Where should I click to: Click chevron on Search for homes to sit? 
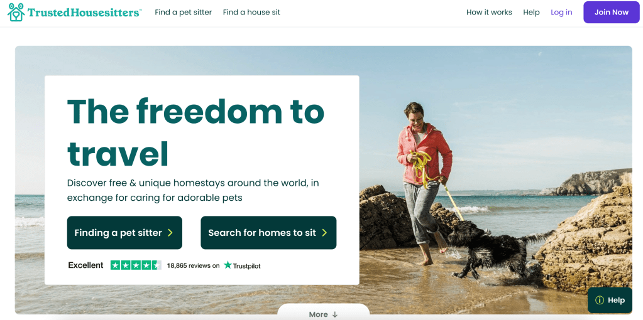point(324,233)
